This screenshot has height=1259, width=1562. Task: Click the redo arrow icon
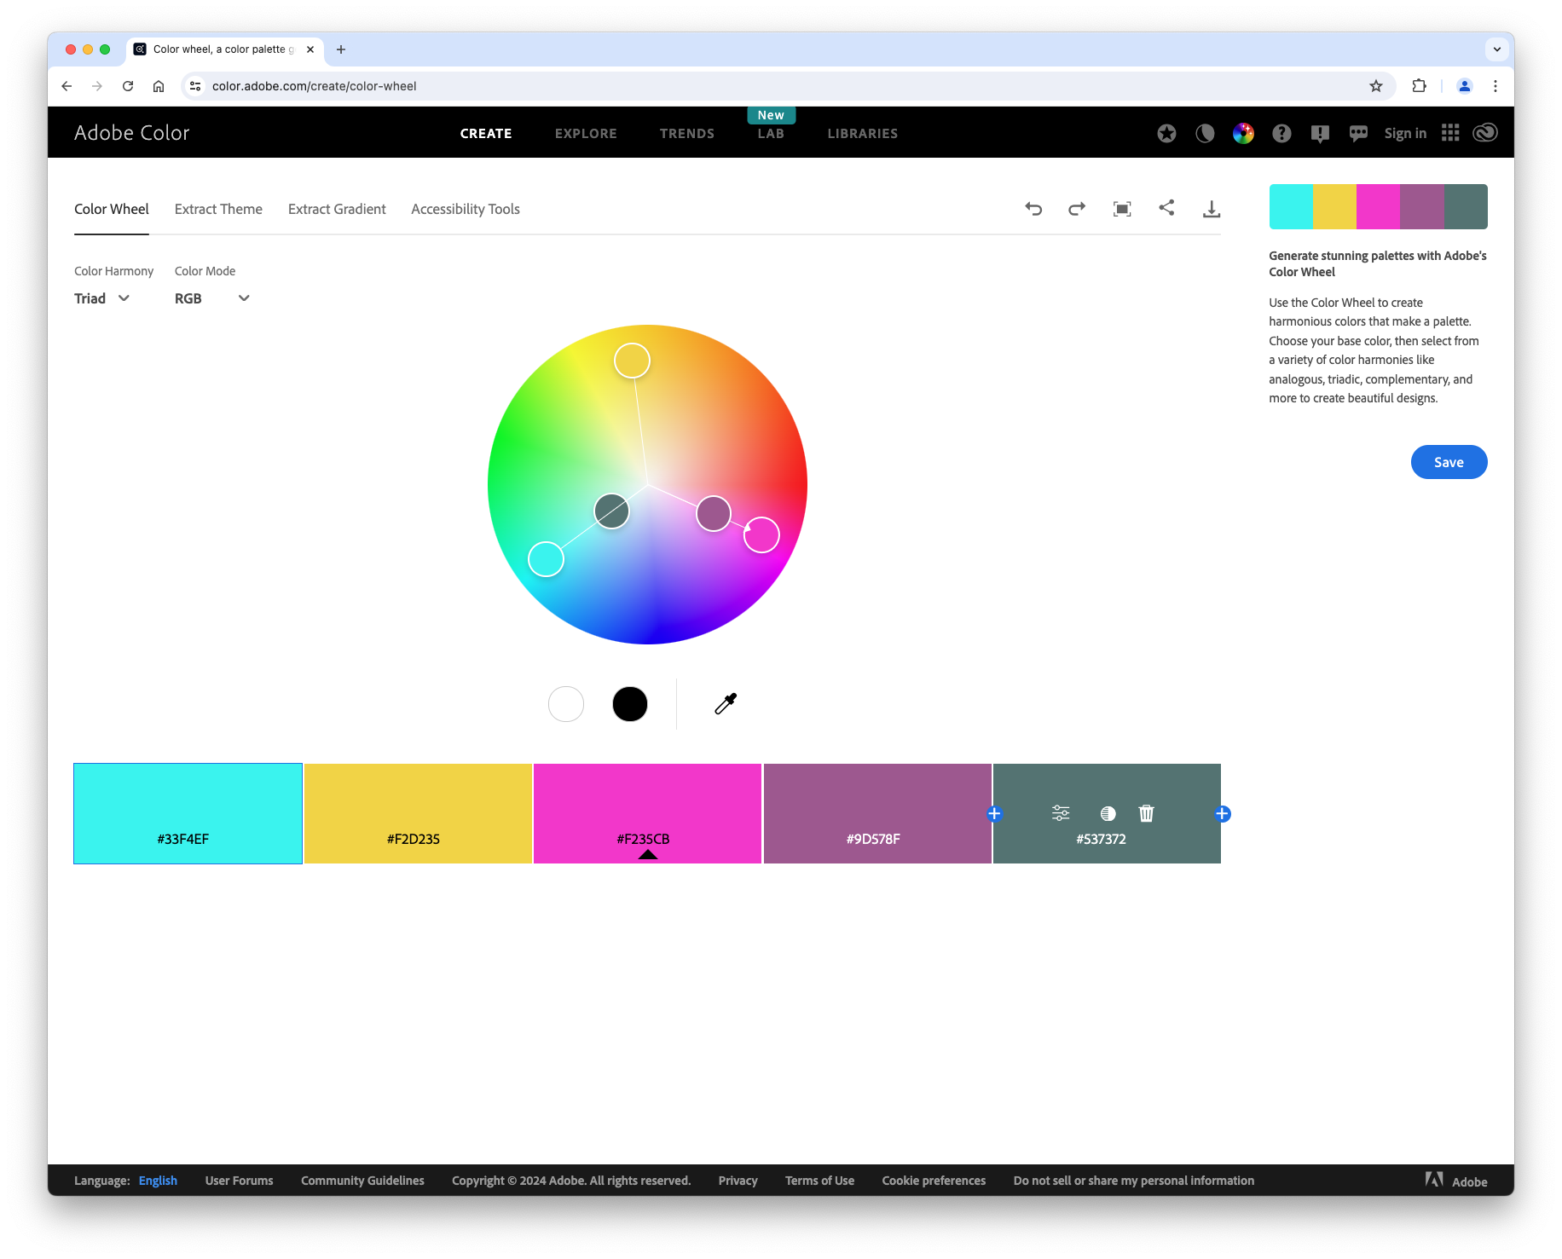pos(1077,209)
